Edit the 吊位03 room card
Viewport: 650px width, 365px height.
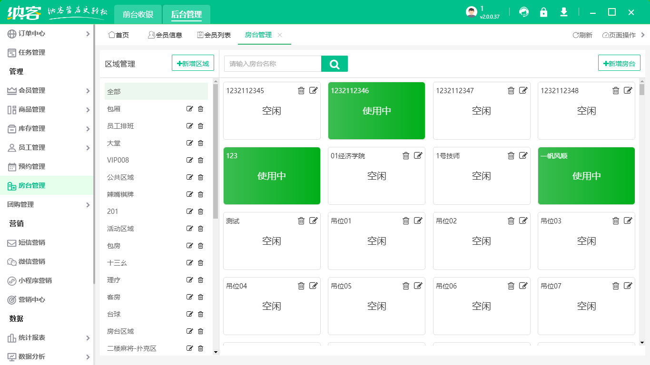[x=628, y=221]
